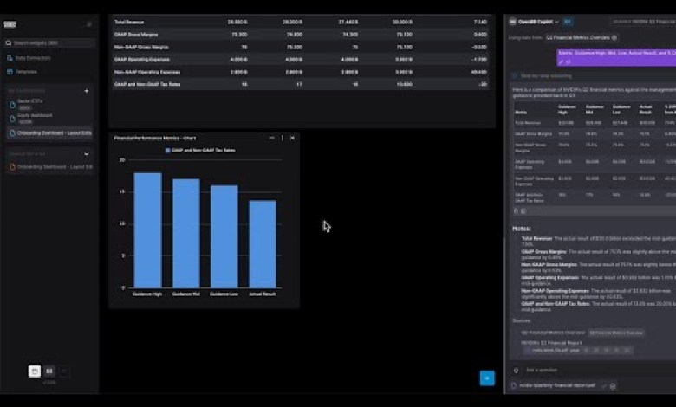Click the Guidance High bar
This screenshot has width=676, height=407.
(x=148, y=230)
